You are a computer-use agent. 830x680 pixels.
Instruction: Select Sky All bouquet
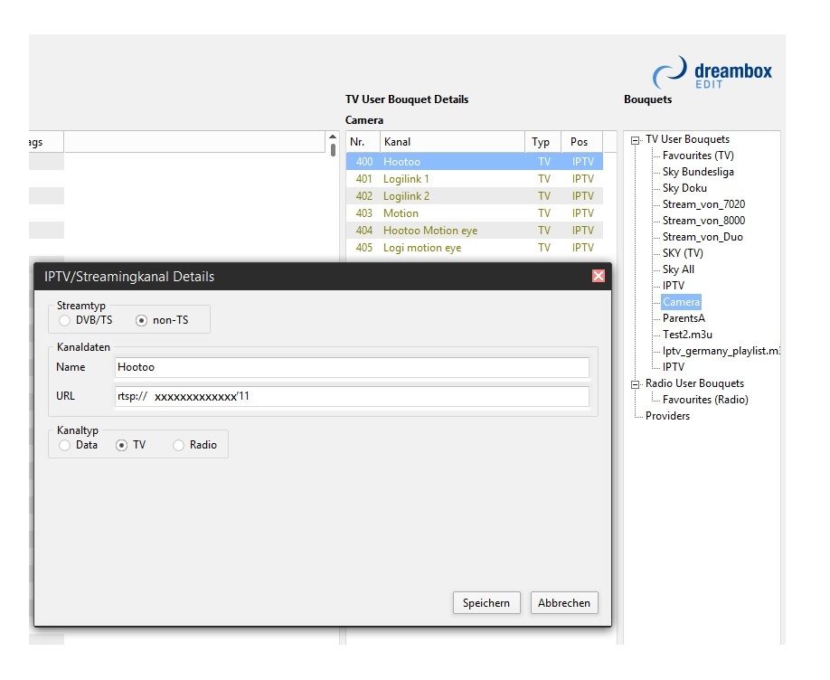coord(678,269)
